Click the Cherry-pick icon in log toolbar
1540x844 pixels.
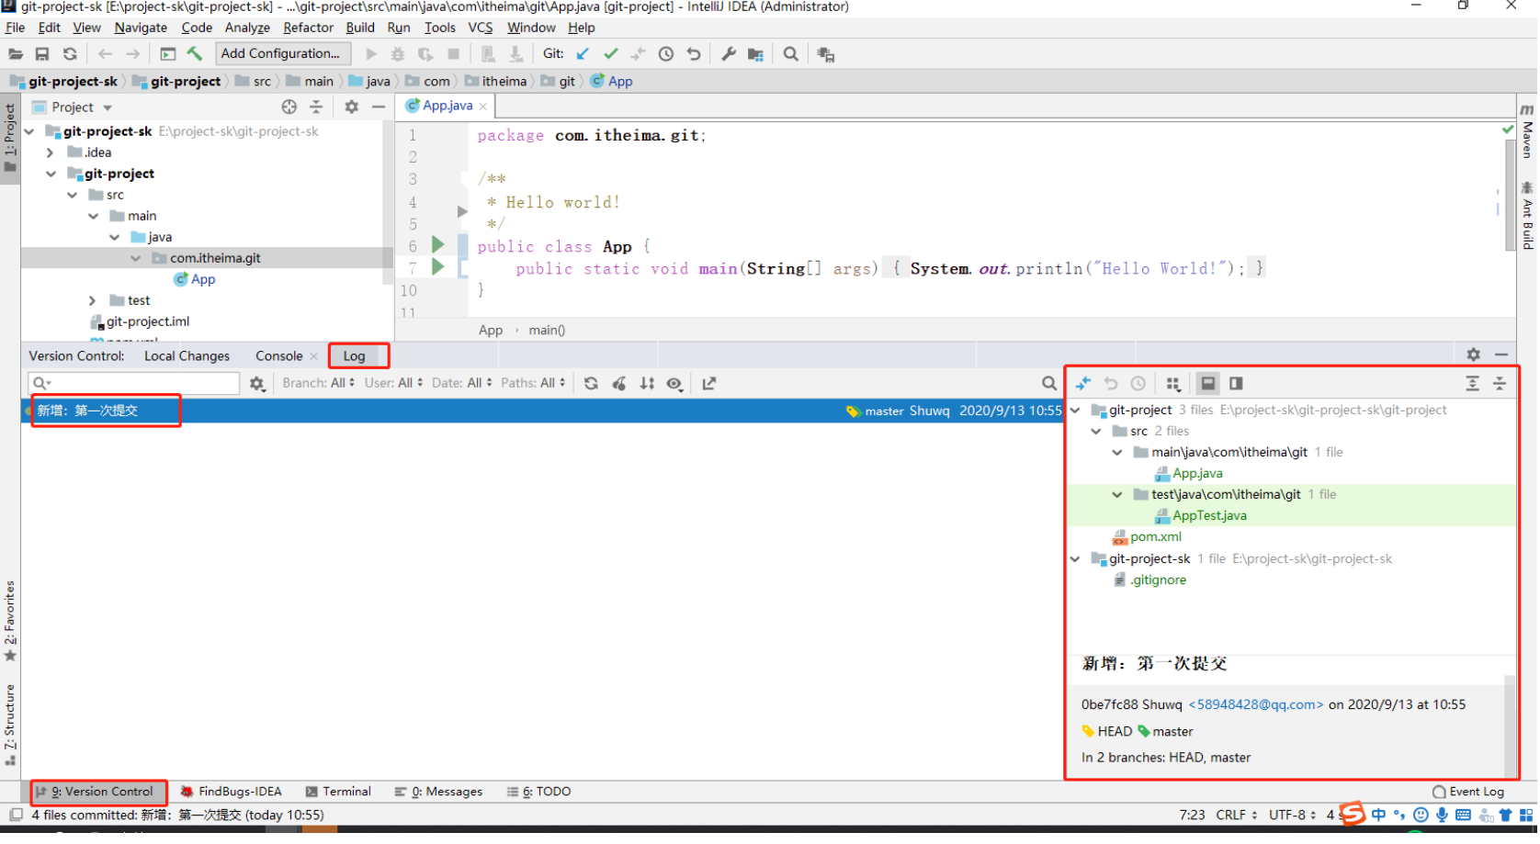619,384
